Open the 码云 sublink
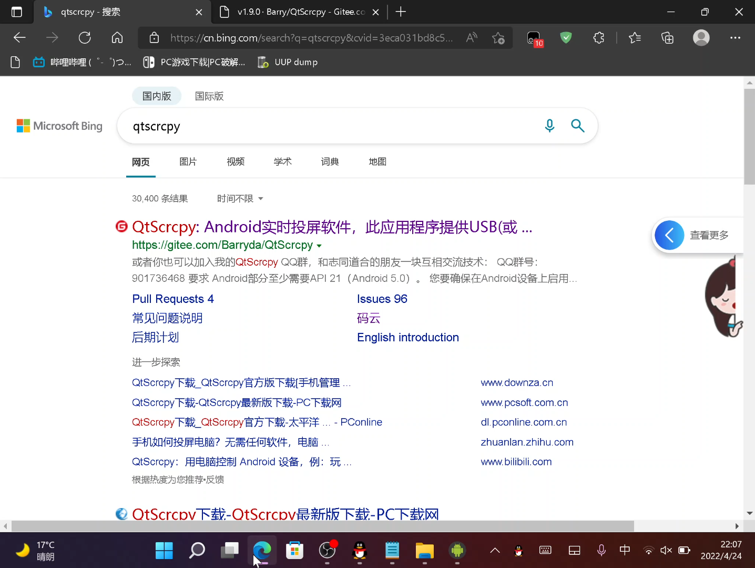 (369, 318)
